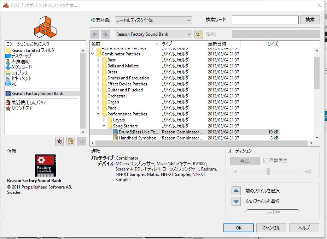Click the Bass folder icon

click(104, 60)
